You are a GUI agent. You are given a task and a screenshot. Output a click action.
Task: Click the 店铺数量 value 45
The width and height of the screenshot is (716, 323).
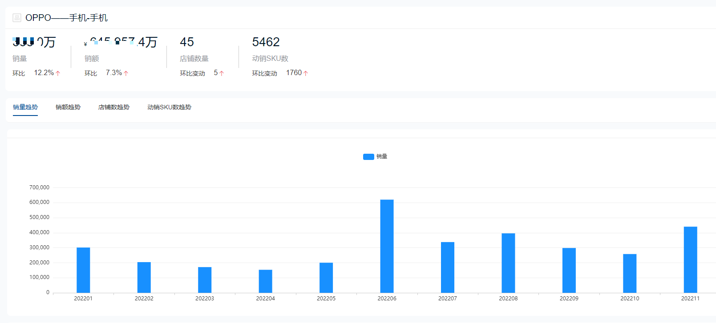point(187,42)
